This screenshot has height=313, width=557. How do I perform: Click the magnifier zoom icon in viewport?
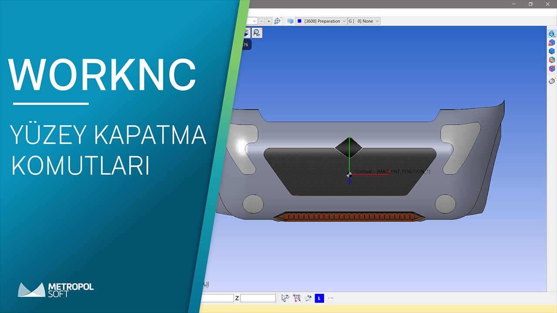[x=257, y=32]
